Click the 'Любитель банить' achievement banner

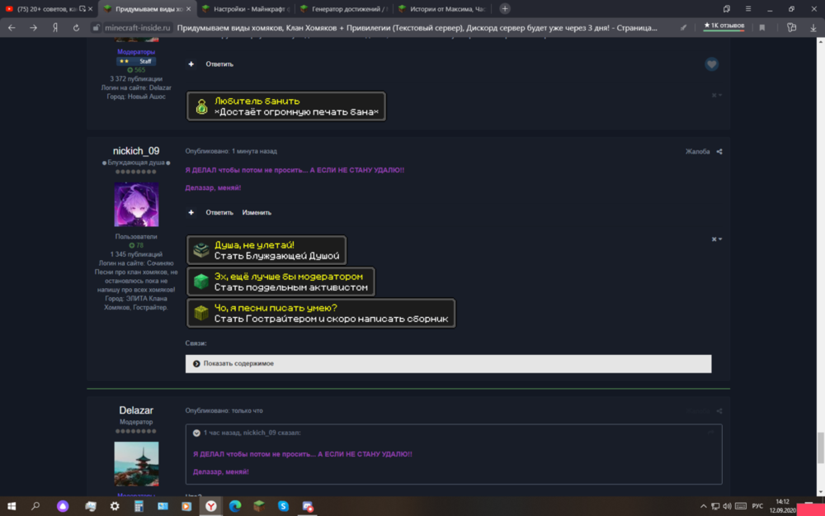tap(286, 107)
